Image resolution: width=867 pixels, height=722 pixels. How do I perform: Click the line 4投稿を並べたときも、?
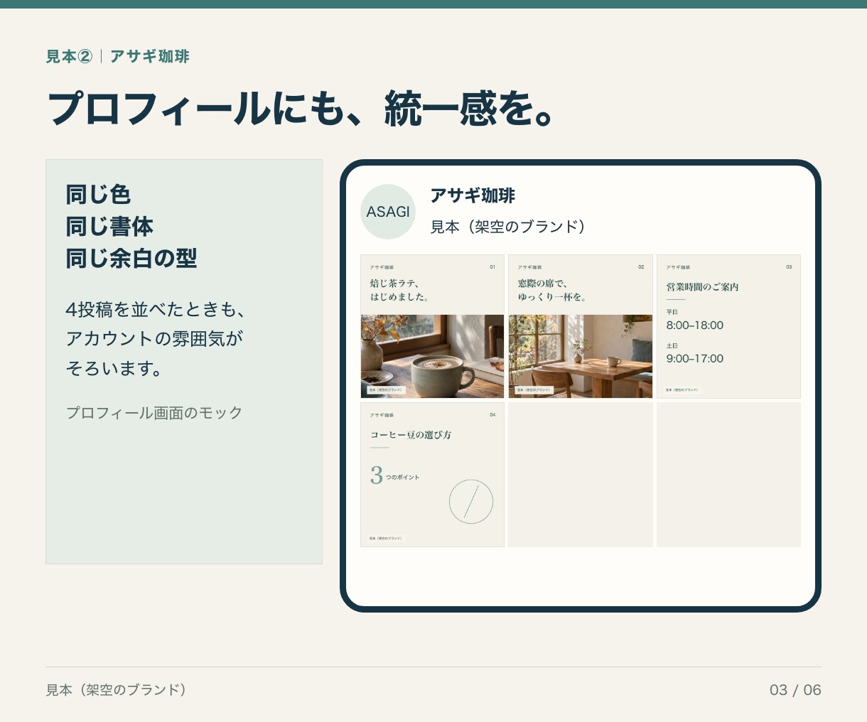point(156,310)
